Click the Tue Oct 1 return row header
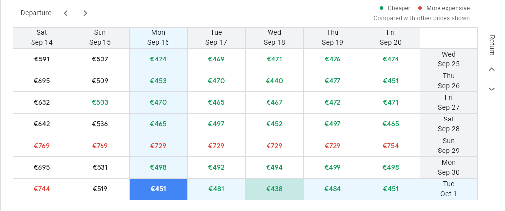This screenshot has width=505, height=211. [x=448, y=189]
